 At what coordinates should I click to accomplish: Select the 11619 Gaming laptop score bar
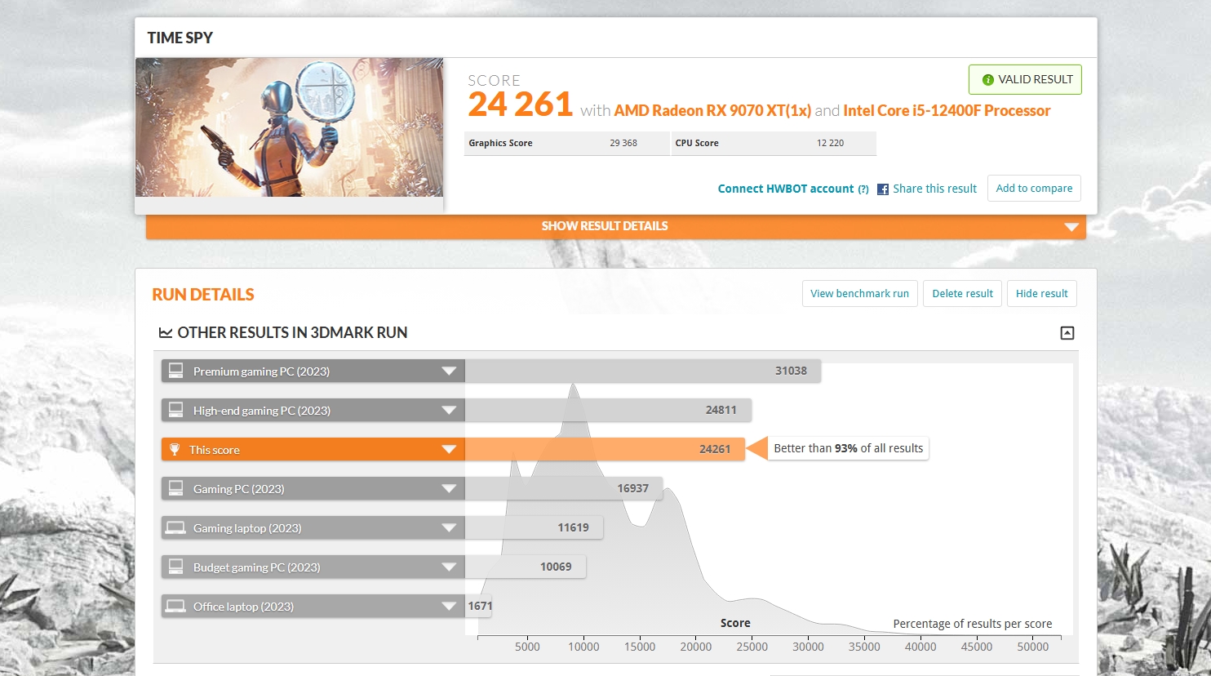pyautogui.click(x=534, y=528)
